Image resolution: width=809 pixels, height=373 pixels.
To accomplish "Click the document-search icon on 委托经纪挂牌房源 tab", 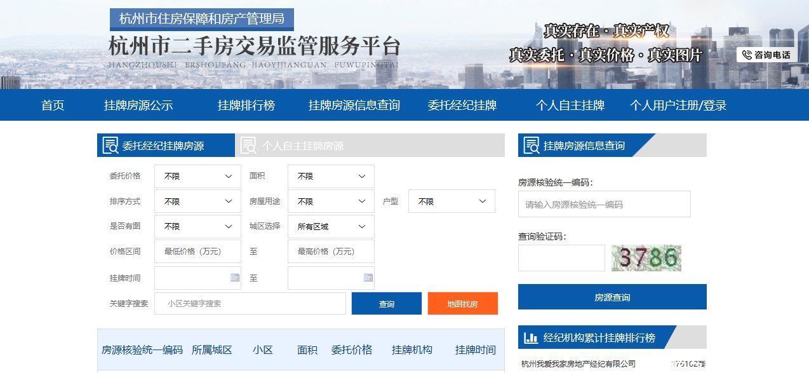I will click(109, 145).
